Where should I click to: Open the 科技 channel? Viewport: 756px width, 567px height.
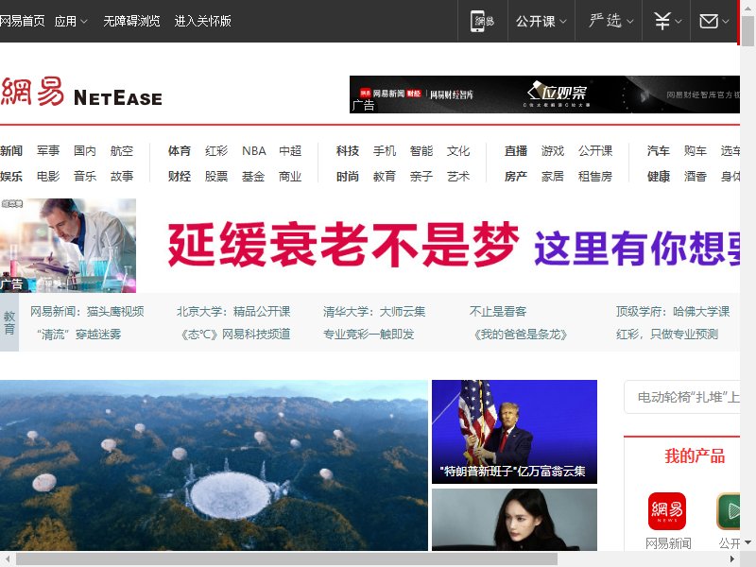[x=348, y=151]
